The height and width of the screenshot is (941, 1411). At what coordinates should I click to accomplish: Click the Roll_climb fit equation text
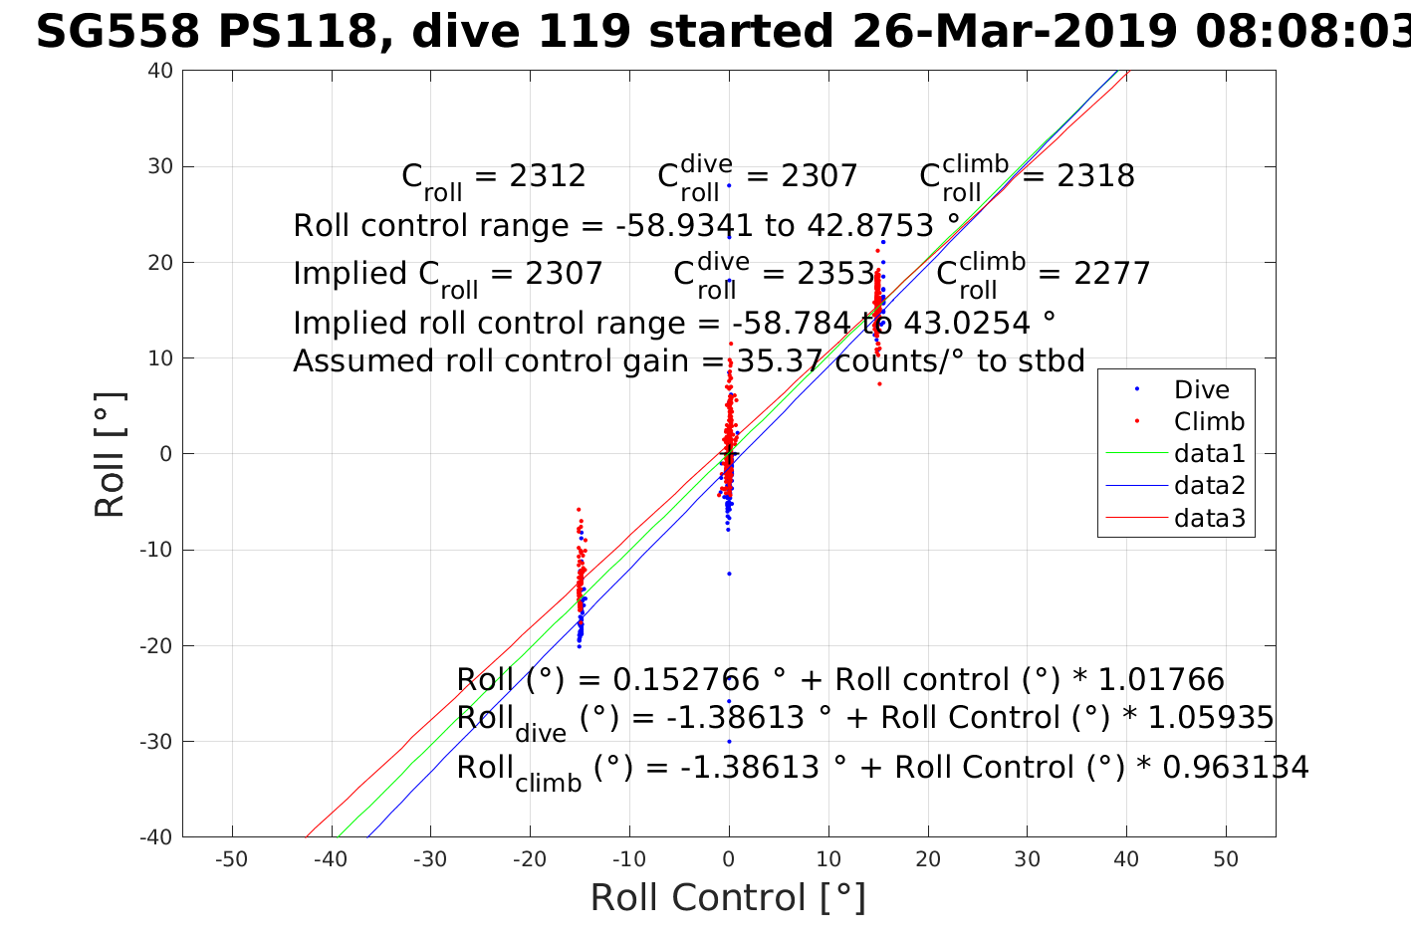pos(881,769)
